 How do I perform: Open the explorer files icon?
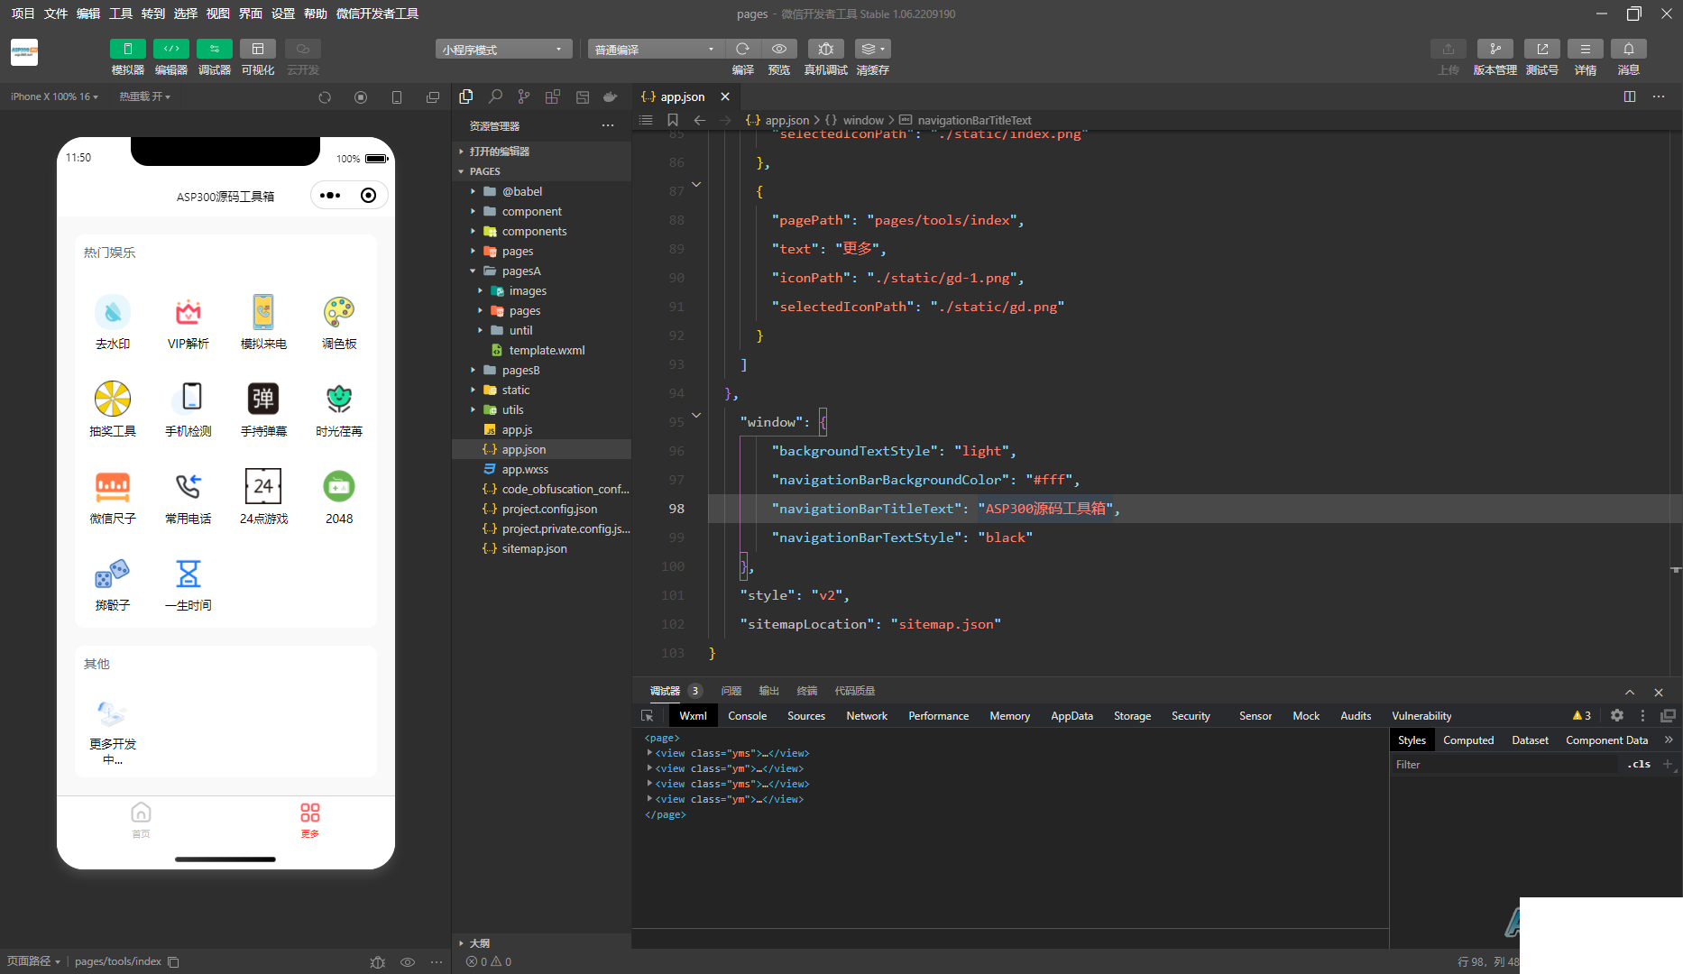point(466,96)
